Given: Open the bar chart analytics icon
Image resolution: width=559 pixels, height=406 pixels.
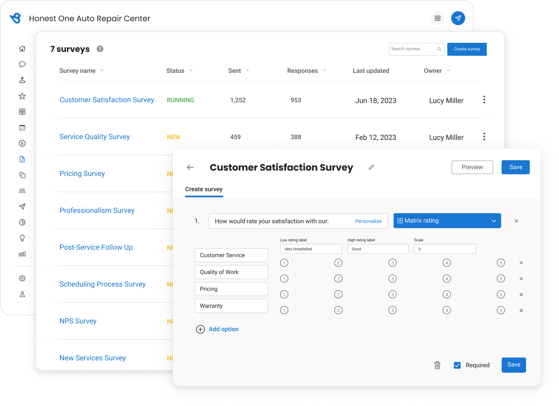Looking at the screenshot, I should click(22, 254).
